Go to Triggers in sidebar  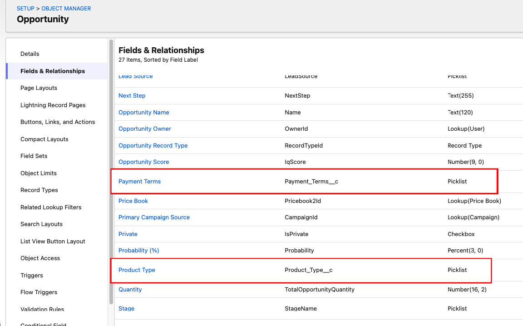point(32,275)
